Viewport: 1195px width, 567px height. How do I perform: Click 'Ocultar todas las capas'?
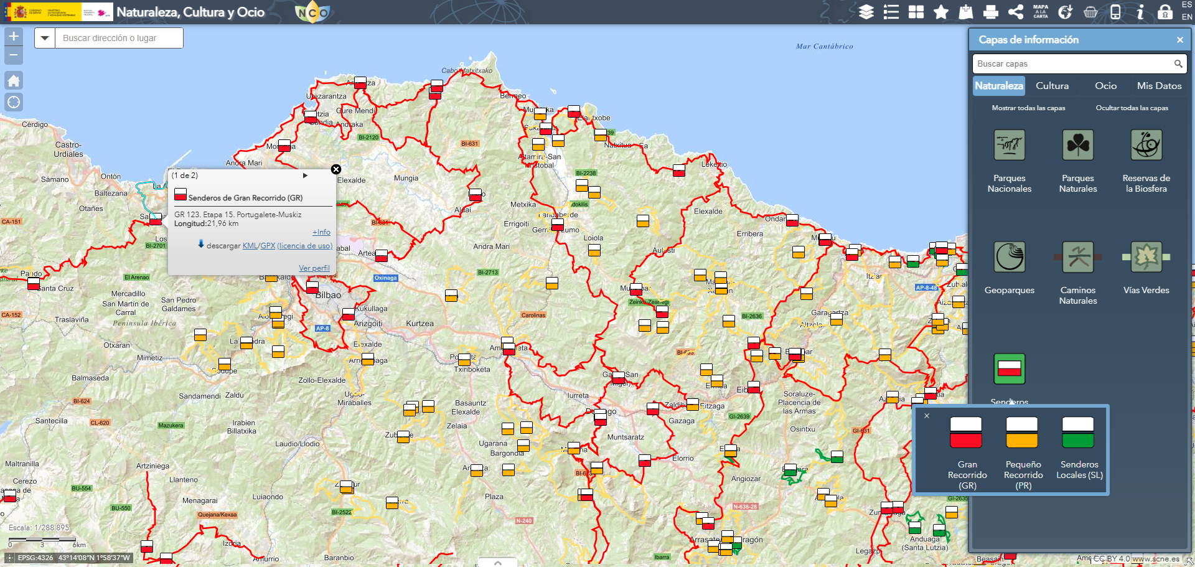1132,108
